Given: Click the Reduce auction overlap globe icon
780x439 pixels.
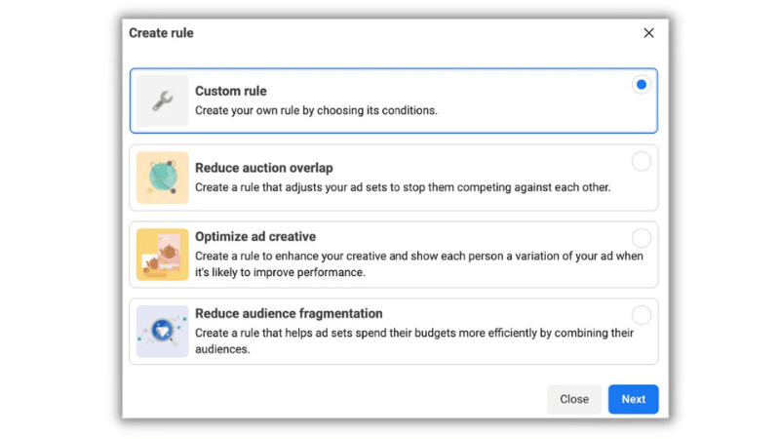Looking at the screenshot, I should pyautogui.click(x=162, y=178).
